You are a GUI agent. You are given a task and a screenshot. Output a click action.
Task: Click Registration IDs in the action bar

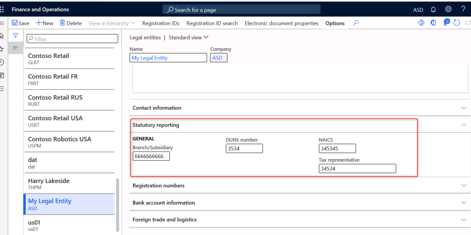coord(161,23)
